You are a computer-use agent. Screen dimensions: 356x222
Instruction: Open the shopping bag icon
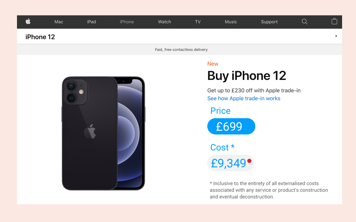pyautogui.click(x=334, y=21)
